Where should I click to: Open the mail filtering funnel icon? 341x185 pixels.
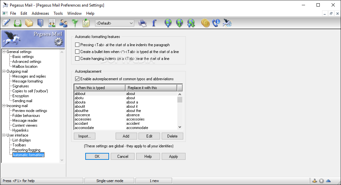75,23
